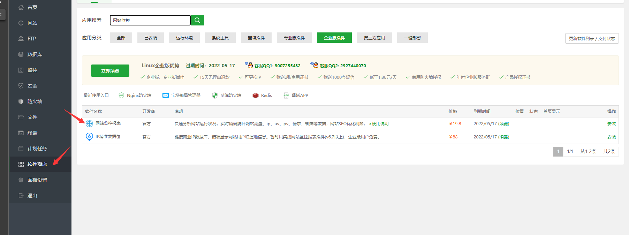
Task: Click the shield icon beside 安全
Action: pyautogui.click(x=21, y=86)
